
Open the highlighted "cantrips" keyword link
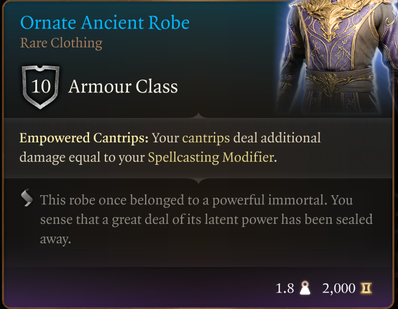pos(206,138)
